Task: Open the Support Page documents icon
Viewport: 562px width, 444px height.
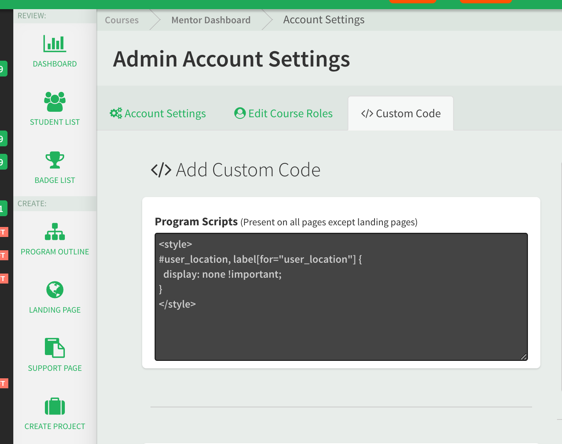Action: click(55, 348)
